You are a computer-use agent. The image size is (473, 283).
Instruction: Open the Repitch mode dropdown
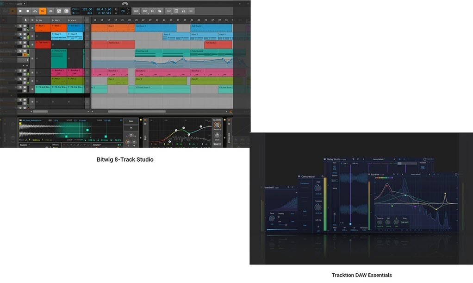(24, 145)
